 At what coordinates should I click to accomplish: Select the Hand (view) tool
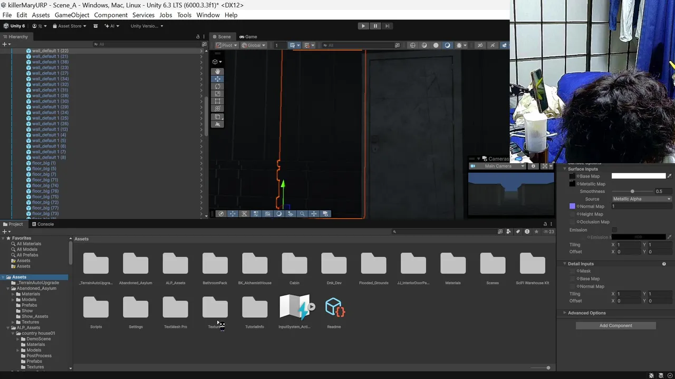217,71
